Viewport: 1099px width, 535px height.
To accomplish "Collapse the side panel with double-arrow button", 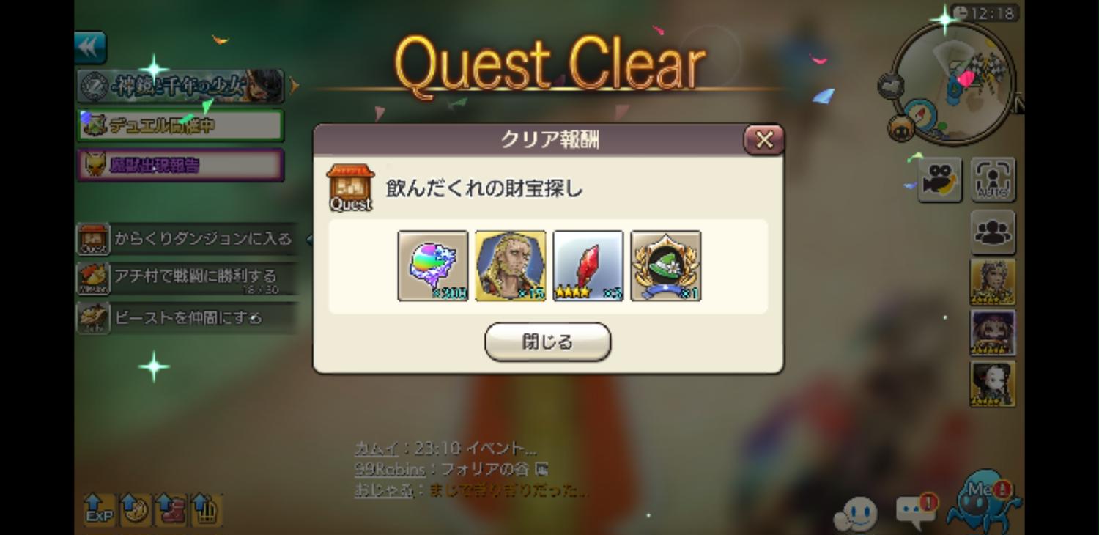I will click(x=90, y=48).
